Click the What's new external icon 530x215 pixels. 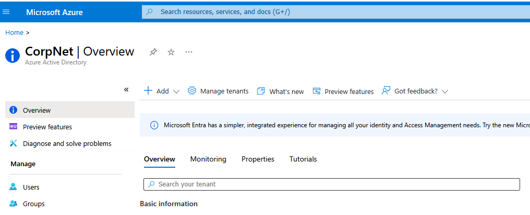coord(261,91)
